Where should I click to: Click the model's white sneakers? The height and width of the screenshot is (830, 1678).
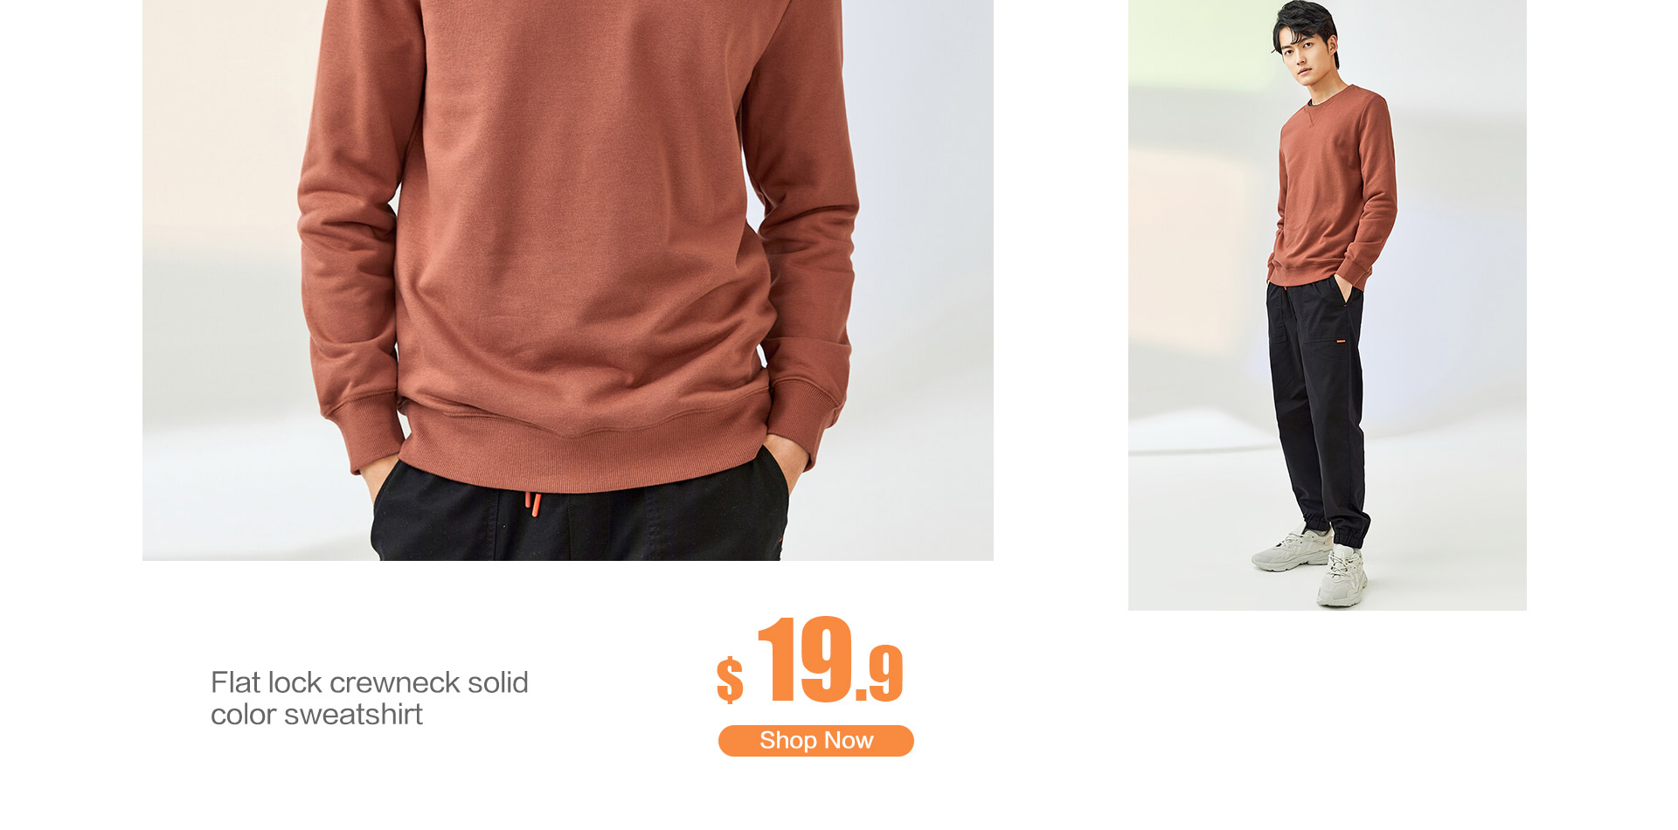(1311, 569)
